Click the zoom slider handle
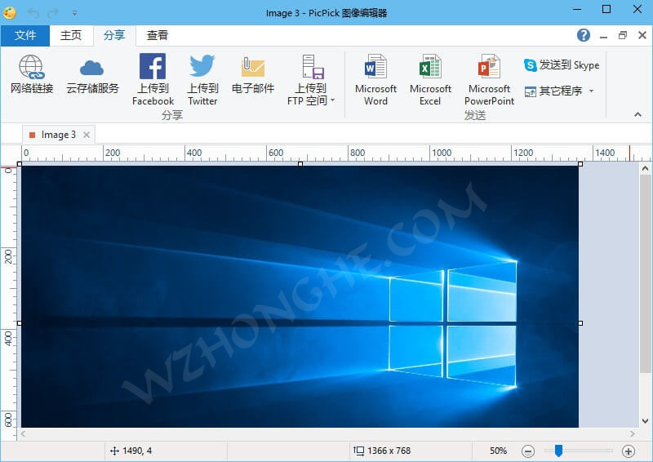653x462 pixels. click(x=558, y=451)
